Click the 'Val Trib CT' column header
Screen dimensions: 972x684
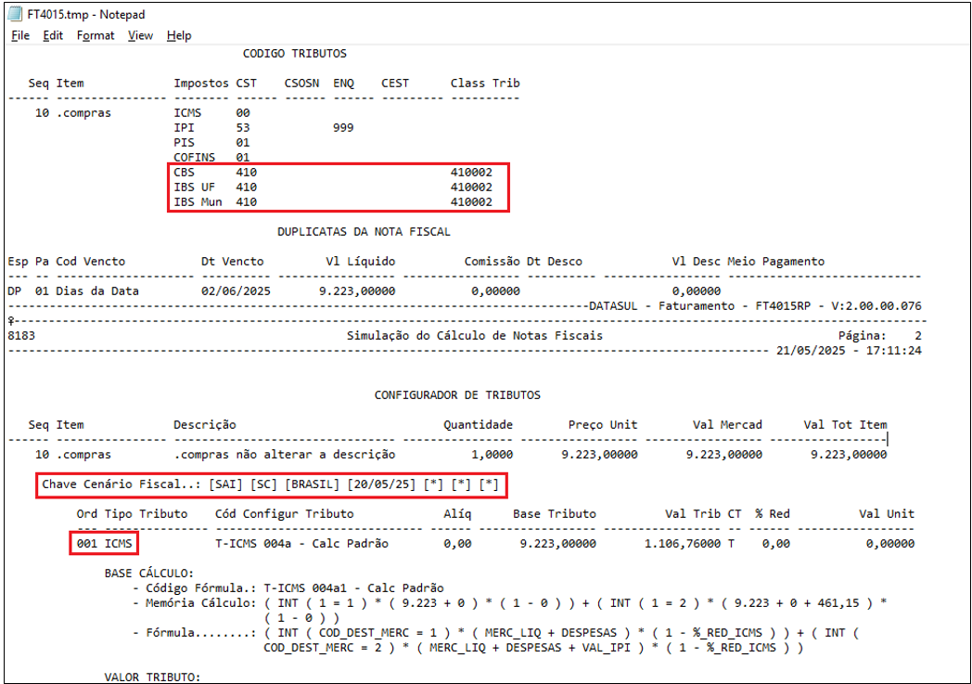[x=703, y=515]
